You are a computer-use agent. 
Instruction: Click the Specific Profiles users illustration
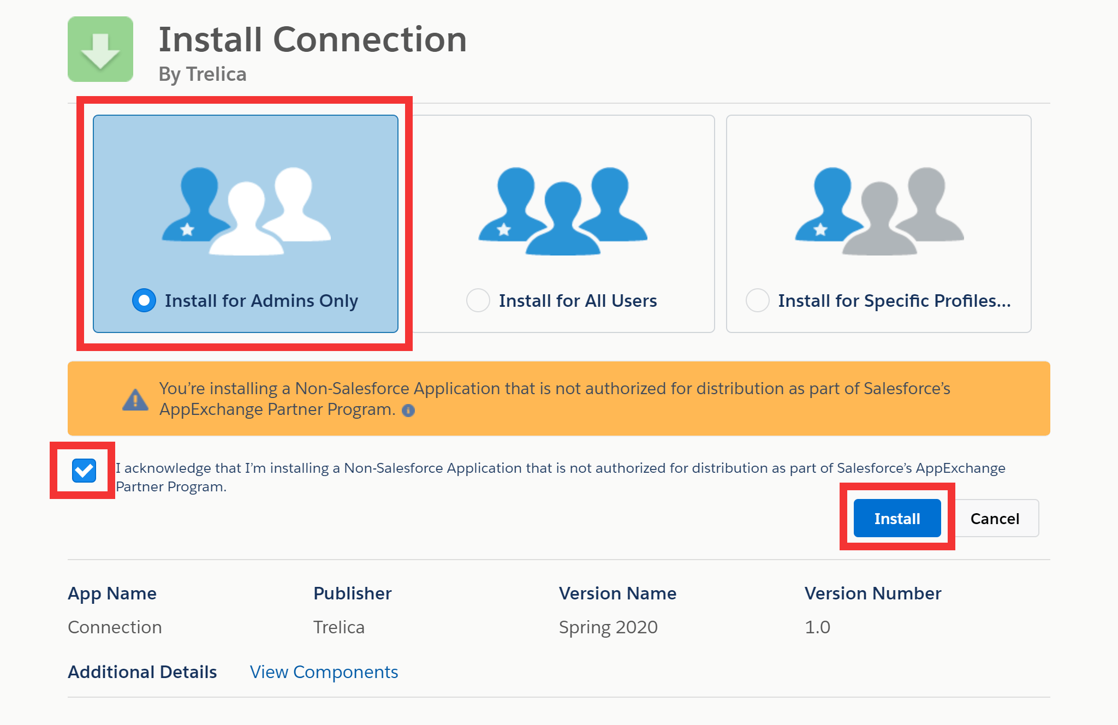(x=879, y=211)
